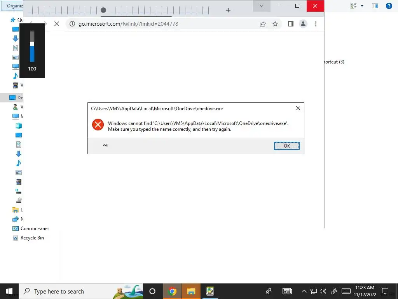This screenshot has width=398, height=299.
Task: View site information icon in address bar
Action: tap(72, 24)
